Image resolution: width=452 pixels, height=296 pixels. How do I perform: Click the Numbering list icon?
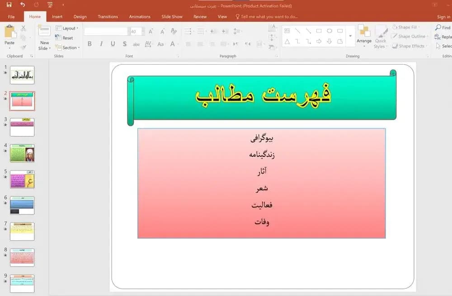[x=201, y=31]
